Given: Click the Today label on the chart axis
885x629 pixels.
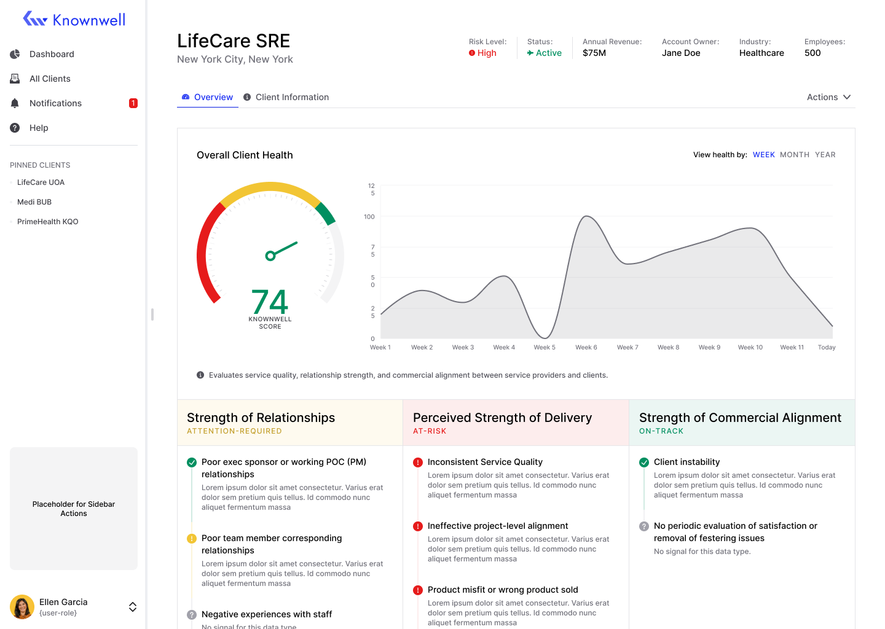Looking at the screenshot, I should point(827,348).
